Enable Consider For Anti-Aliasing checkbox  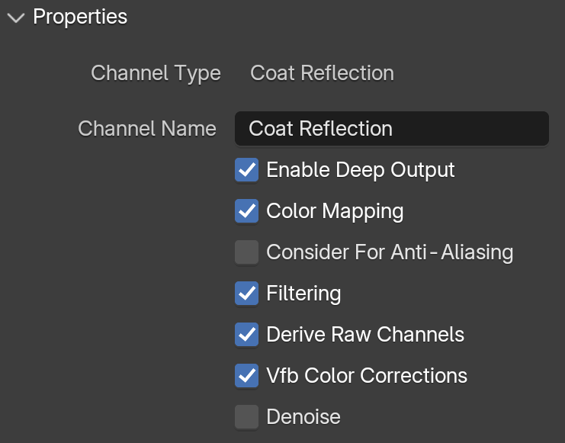coord(247,252)
